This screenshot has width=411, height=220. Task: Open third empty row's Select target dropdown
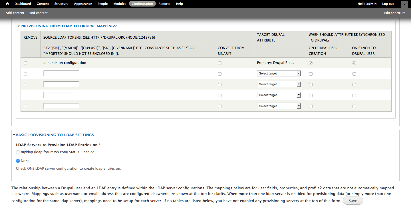[x=279, y=95]
